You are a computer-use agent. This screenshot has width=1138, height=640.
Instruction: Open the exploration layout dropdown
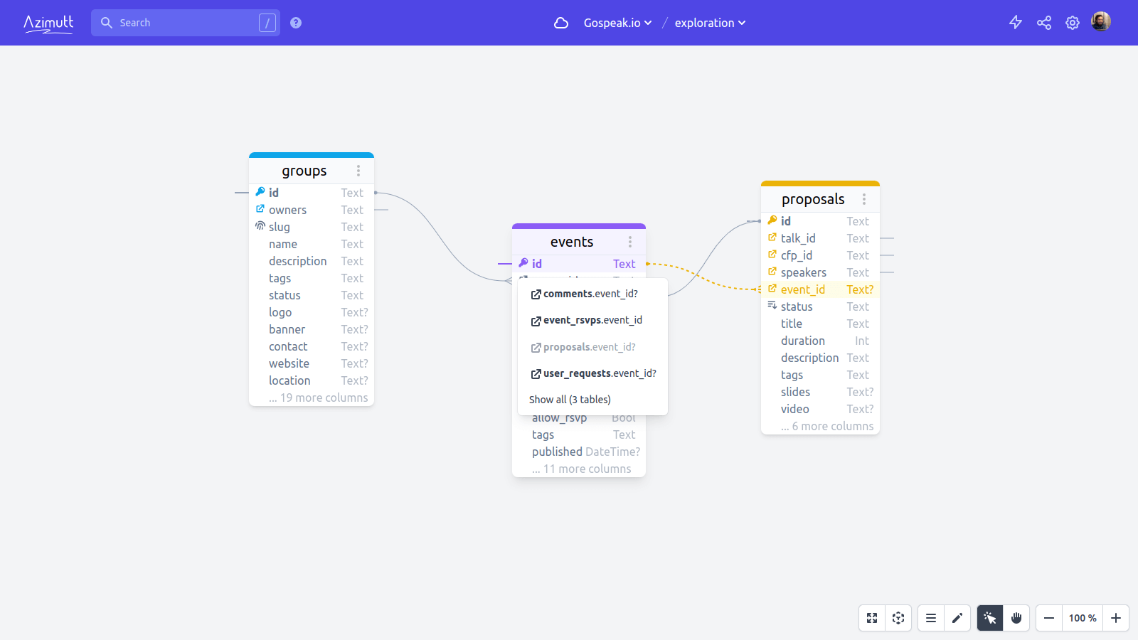[x=710, y=23]
